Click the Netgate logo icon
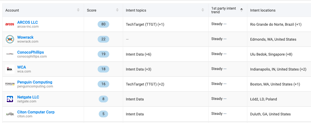 (10, 99)
